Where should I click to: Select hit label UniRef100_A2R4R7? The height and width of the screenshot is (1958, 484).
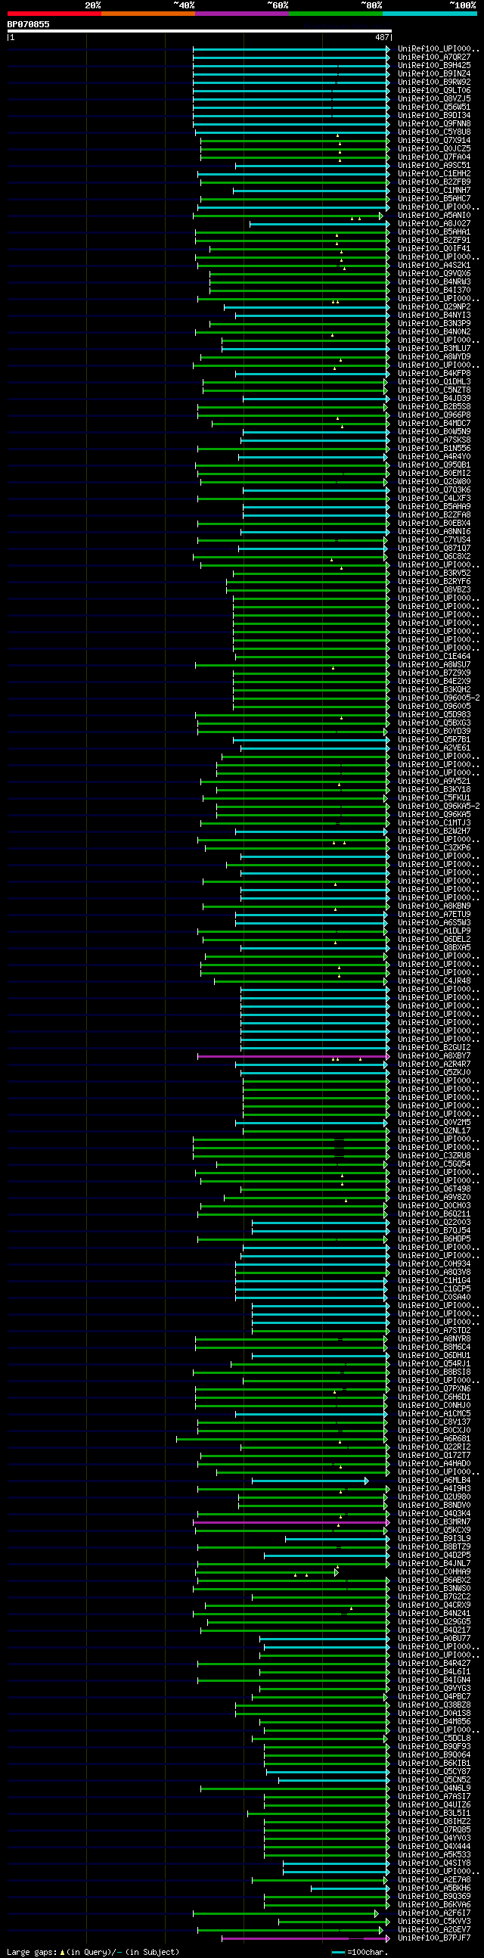434,1064
